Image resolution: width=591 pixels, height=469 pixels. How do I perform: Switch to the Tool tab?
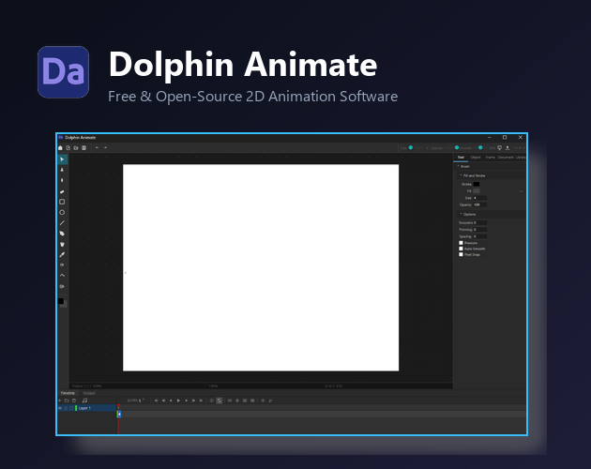coord(461,158)
